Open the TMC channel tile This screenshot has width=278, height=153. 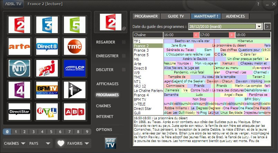75,47
